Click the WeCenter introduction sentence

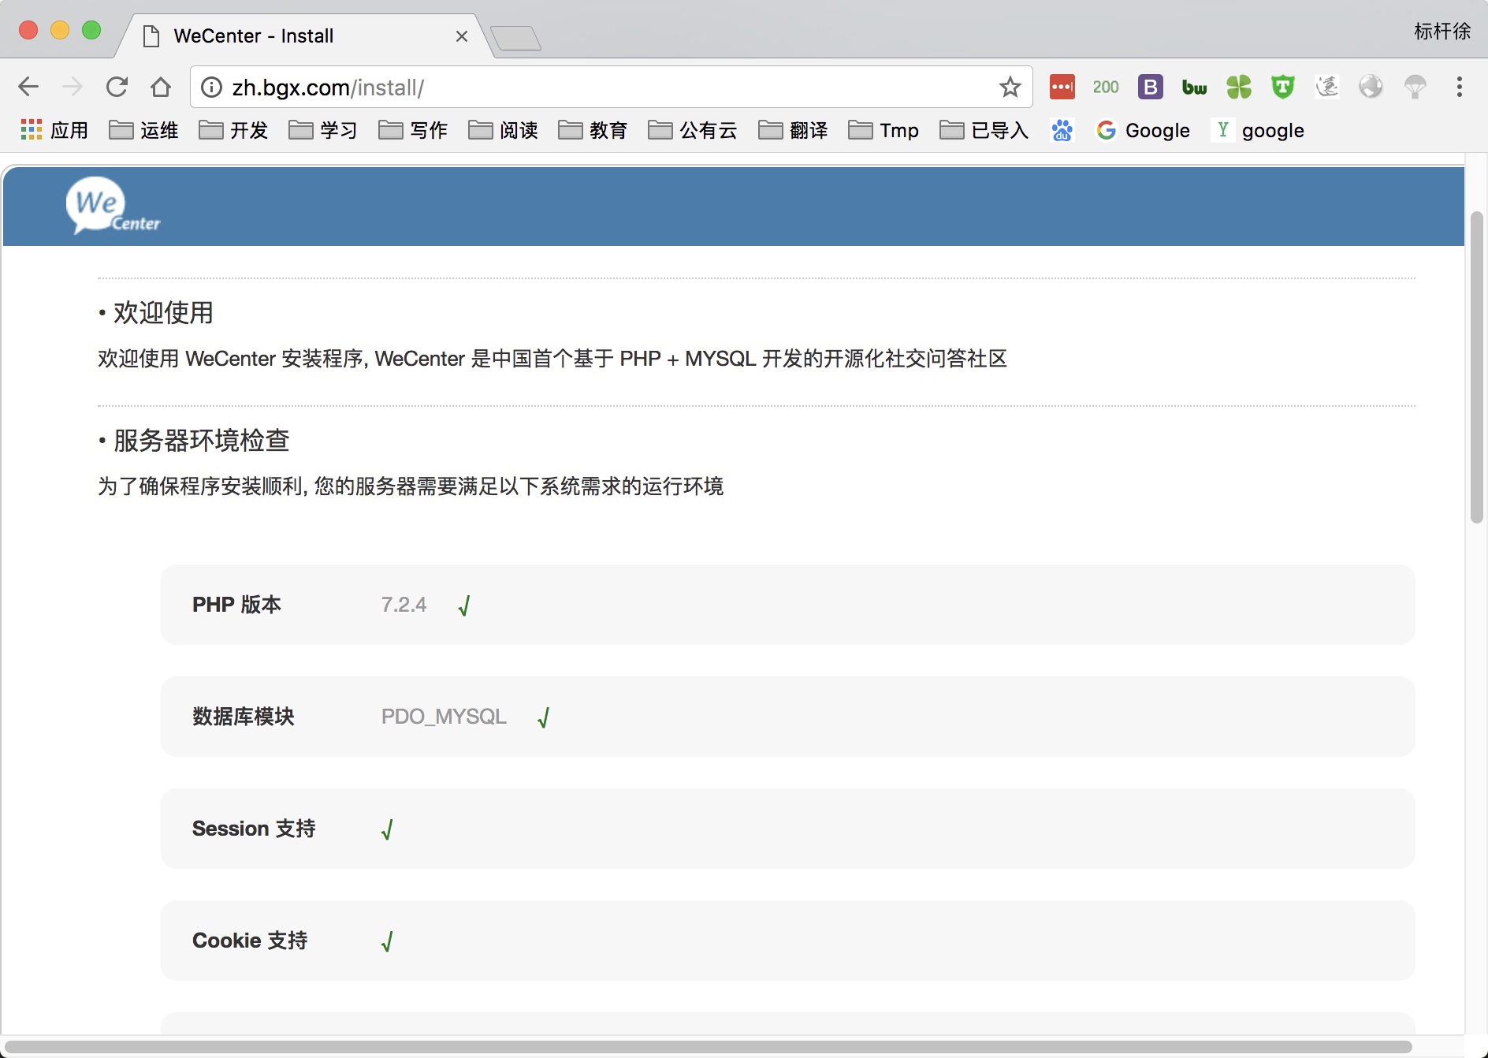click(552, 359)
